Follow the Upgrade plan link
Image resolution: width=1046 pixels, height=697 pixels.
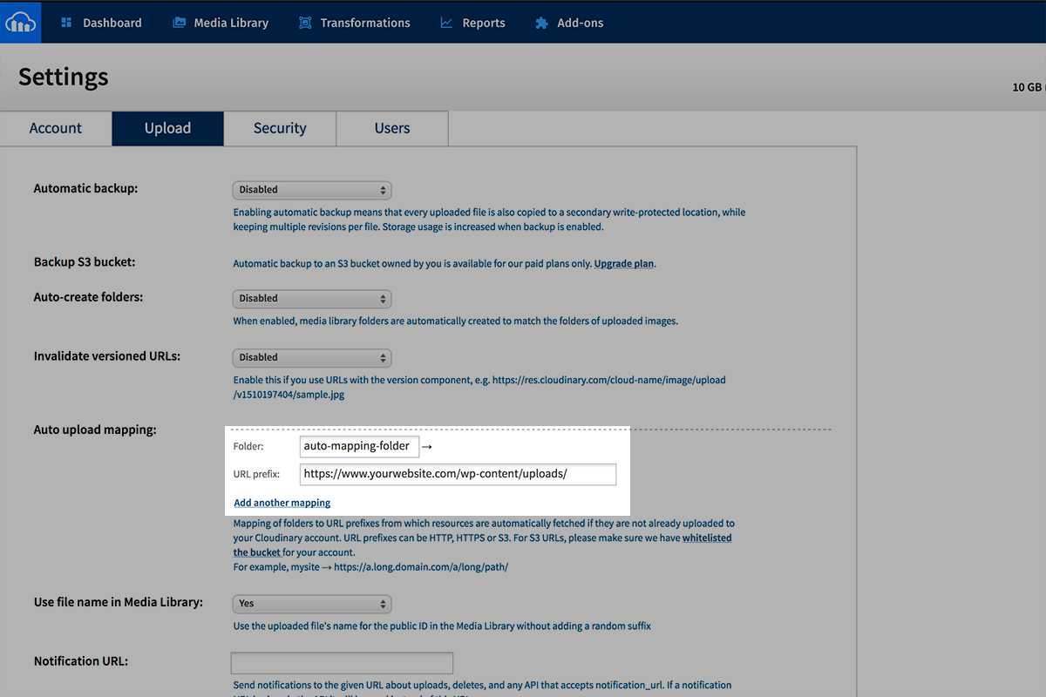coord(624,263)
